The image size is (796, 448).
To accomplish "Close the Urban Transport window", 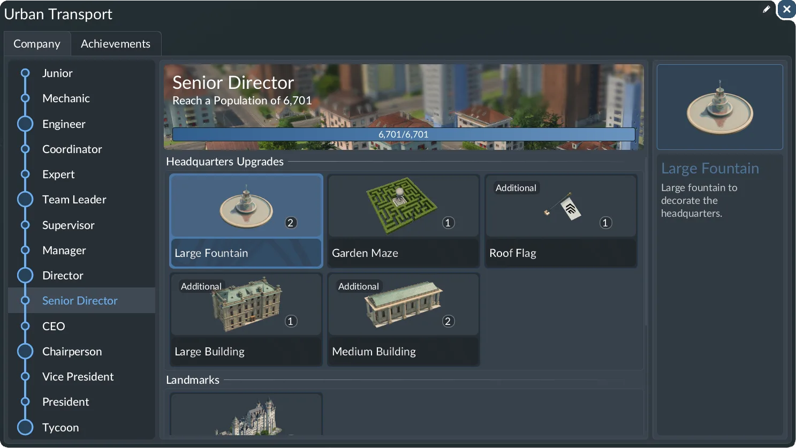I will tap(787, 9).
